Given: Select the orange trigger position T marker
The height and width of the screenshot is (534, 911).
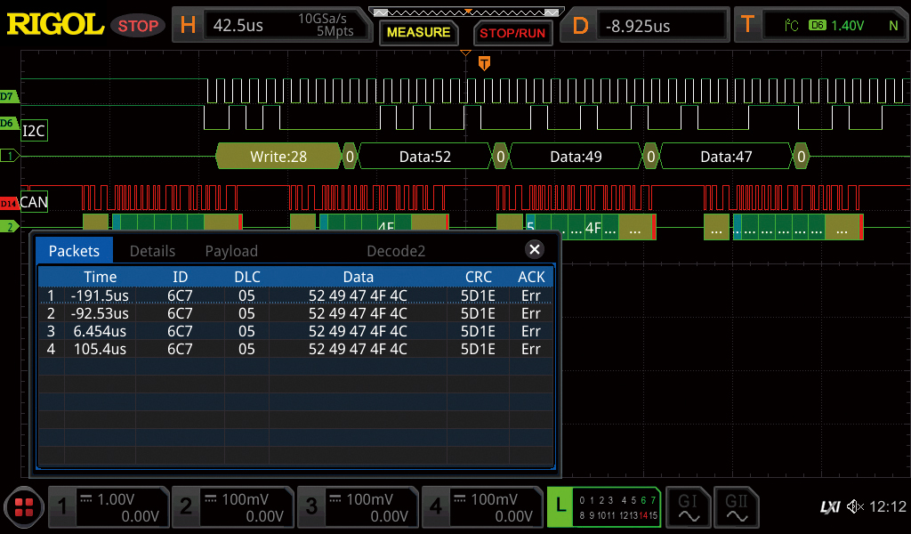Looking at the screenshot, I should point(484,63).
